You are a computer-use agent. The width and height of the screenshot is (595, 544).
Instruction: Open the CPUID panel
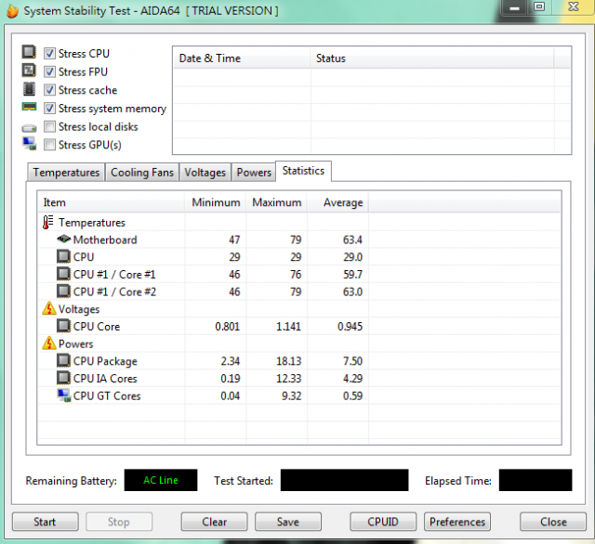(383, 522)
